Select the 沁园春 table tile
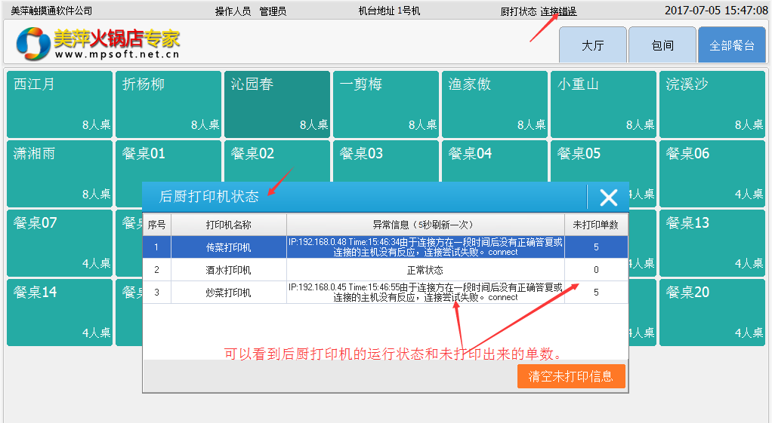The width and height of the screenshot is (772, 423). 276,104
